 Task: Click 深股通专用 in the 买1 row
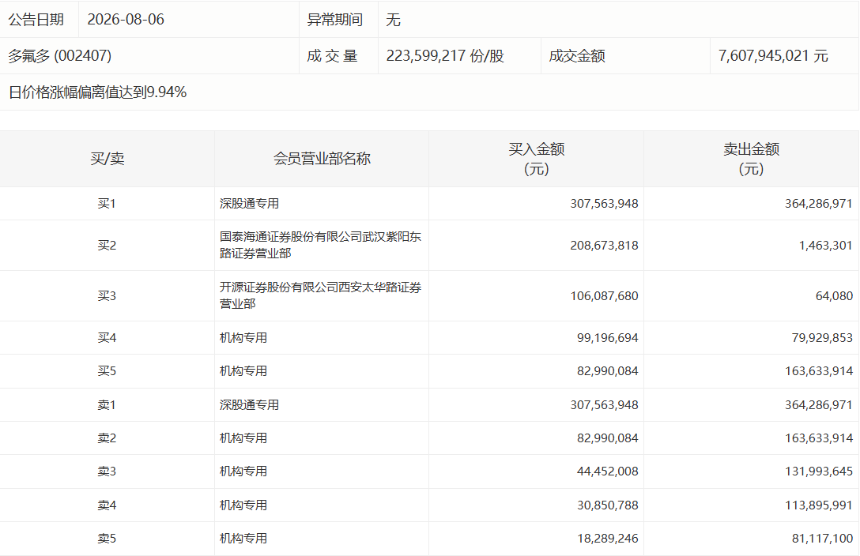249,204
